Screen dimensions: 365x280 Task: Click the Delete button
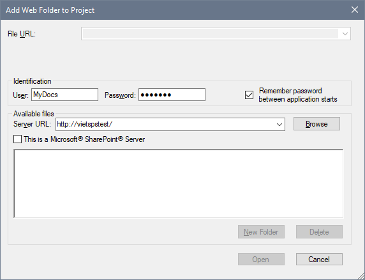319,232
